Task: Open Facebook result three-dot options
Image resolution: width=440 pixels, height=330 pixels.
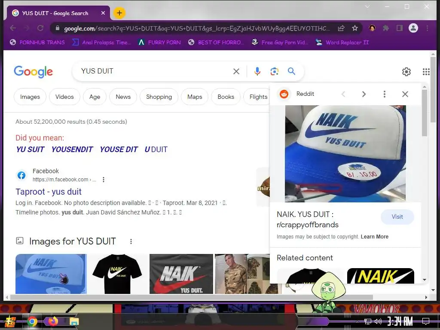Action: click(104, 180)
